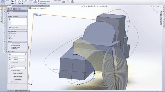This screenshot has height=92, width=165.
Task: Toggle the For construction checkbox
Action: [12, 44]
